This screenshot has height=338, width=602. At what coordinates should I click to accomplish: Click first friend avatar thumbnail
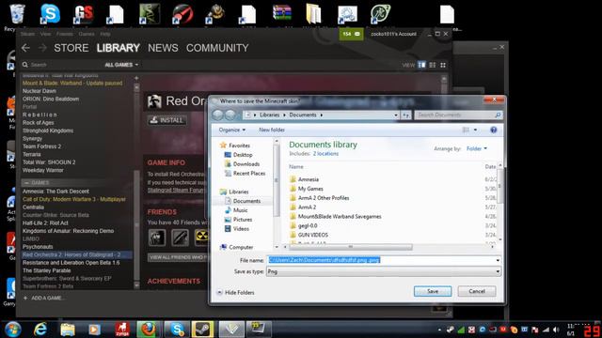(x=157, y=238)
